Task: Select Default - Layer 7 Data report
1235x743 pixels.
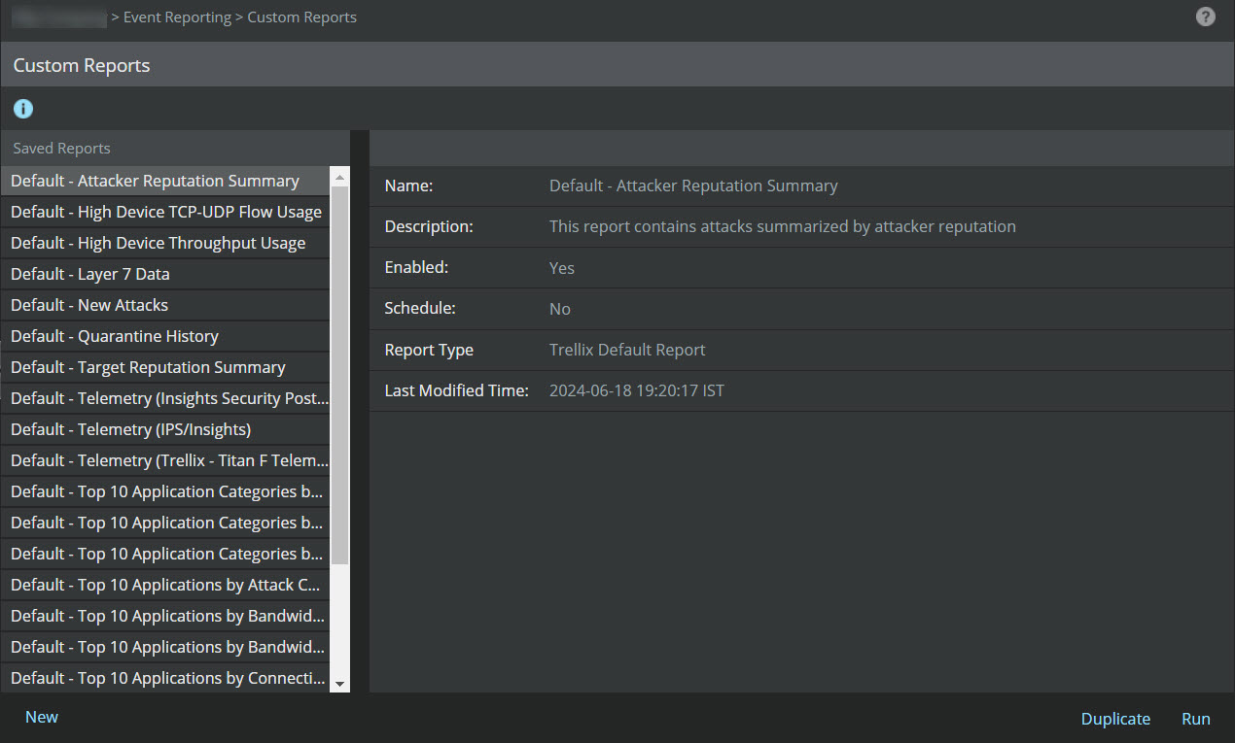Action: 165,274
